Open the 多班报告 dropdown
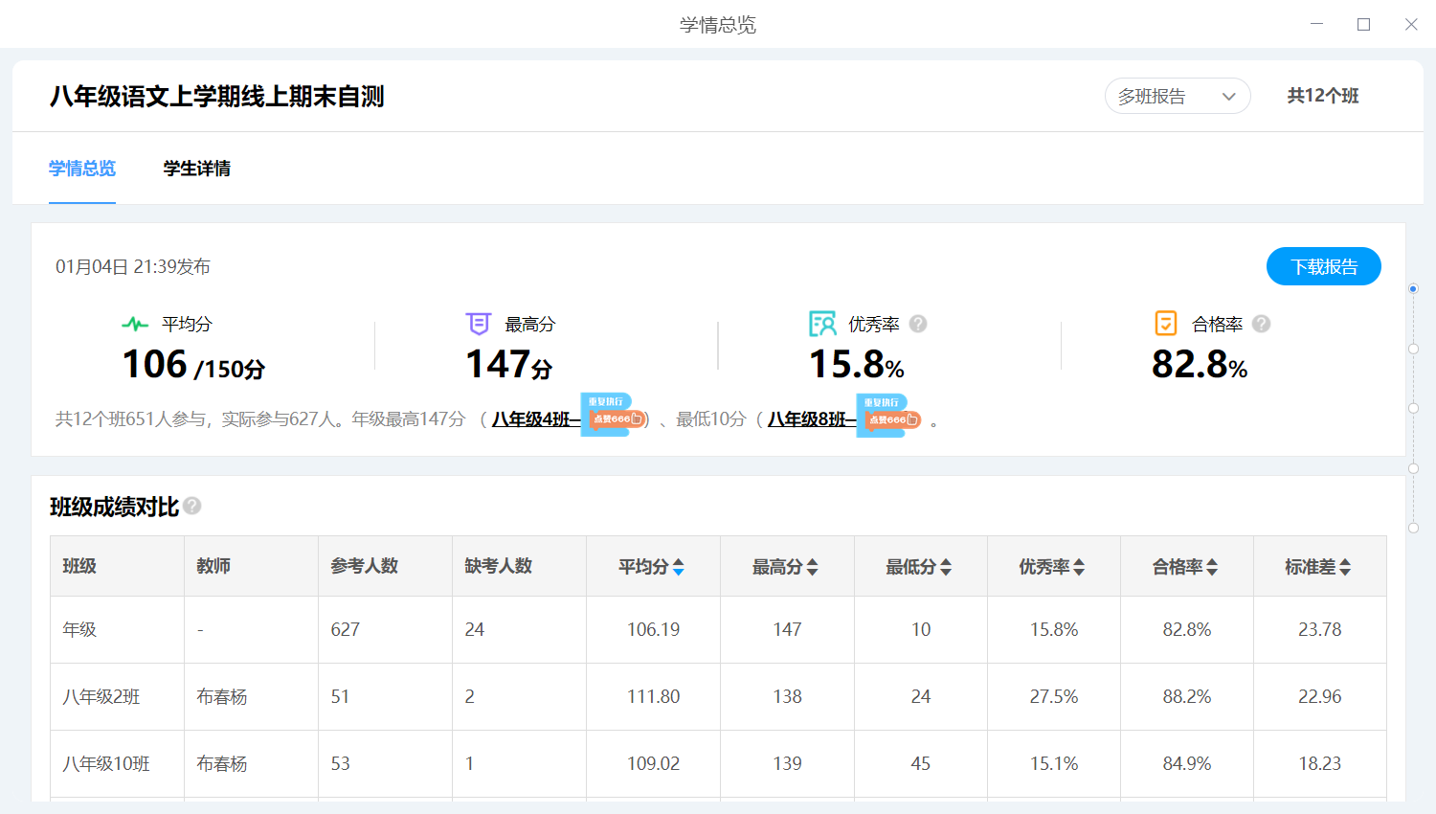Screen dimensions: 1436x814 tap(1177, 96)
